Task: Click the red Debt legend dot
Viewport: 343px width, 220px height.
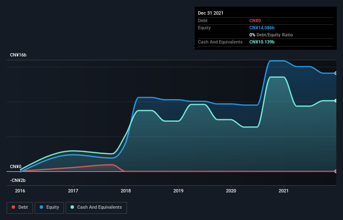Action: pyautogui.click(x=13, y=207)
